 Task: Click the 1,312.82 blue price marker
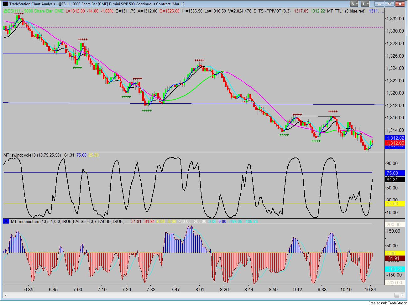[395, 138]
